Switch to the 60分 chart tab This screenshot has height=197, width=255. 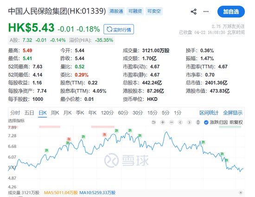click(x=123, y=113)
